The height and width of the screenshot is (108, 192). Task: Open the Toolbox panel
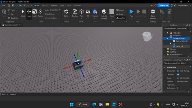[75, 13]
